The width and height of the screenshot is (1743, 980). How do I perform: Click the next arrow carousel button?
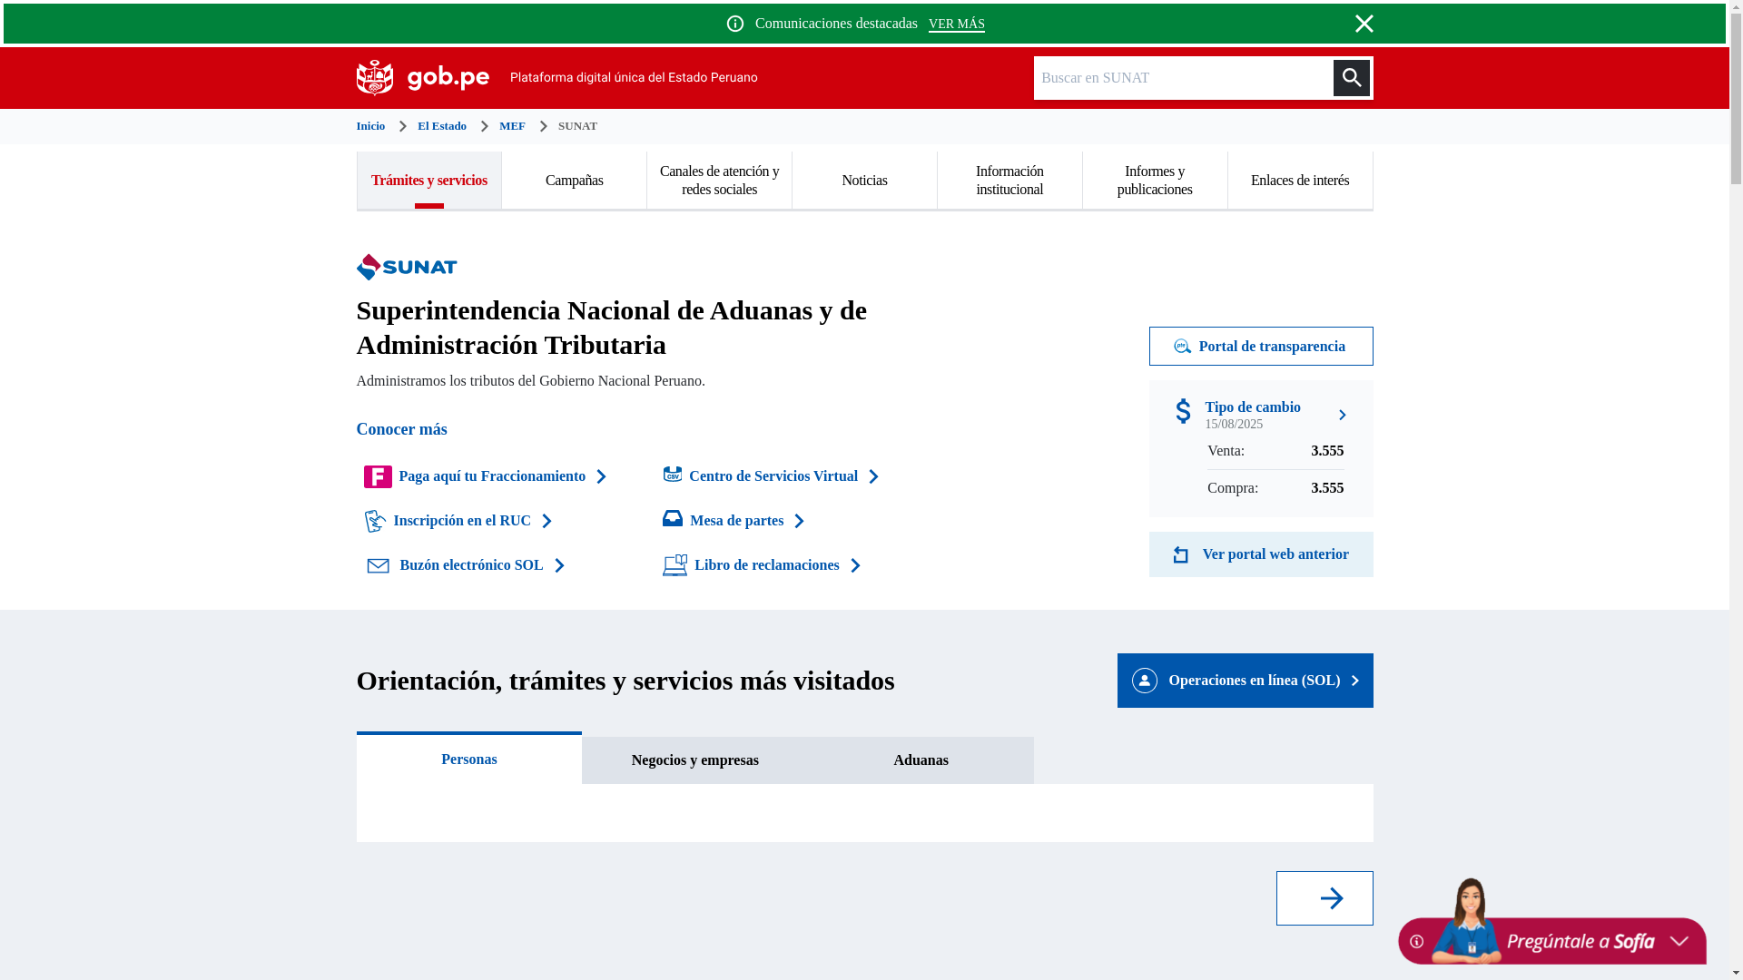[1324, 898]
